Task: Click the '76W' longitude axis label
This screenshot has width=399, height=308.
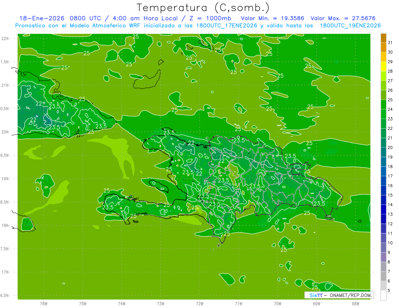Action: 44,304
